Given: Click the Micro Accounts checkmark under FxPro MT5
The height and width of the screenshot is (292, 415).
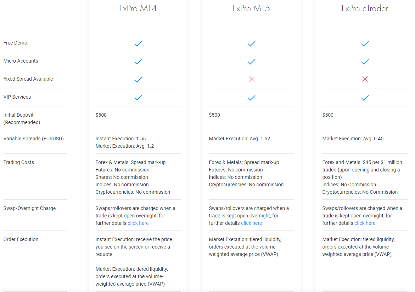Looking at the screenshot, I should pyautogui.click(x=251, y=62).
